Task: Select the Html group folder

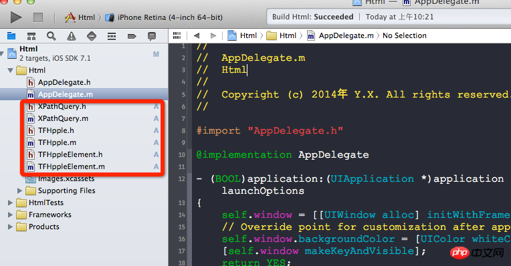Action: click(x=31, y=70)
